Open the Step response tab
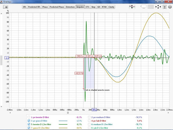173x130 pixels. (93, 7)
